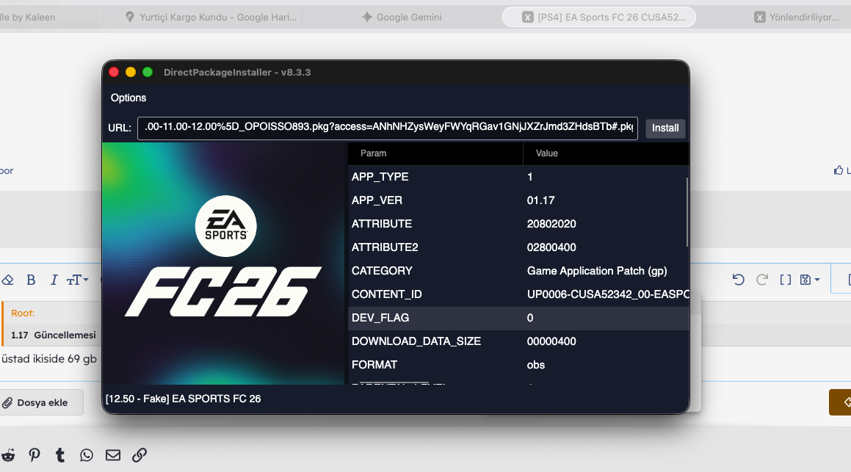Share via the WhatsApp icon
The image size is (851, 472).
pyautogui.click(x=87, y=455)
